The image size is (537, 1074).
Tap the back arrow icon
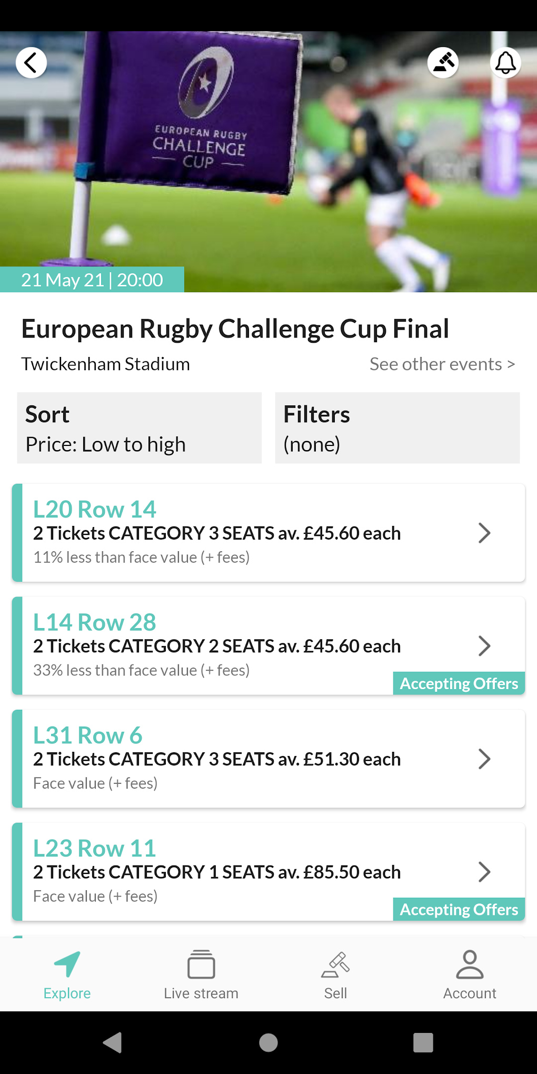[x=31, y=63]
